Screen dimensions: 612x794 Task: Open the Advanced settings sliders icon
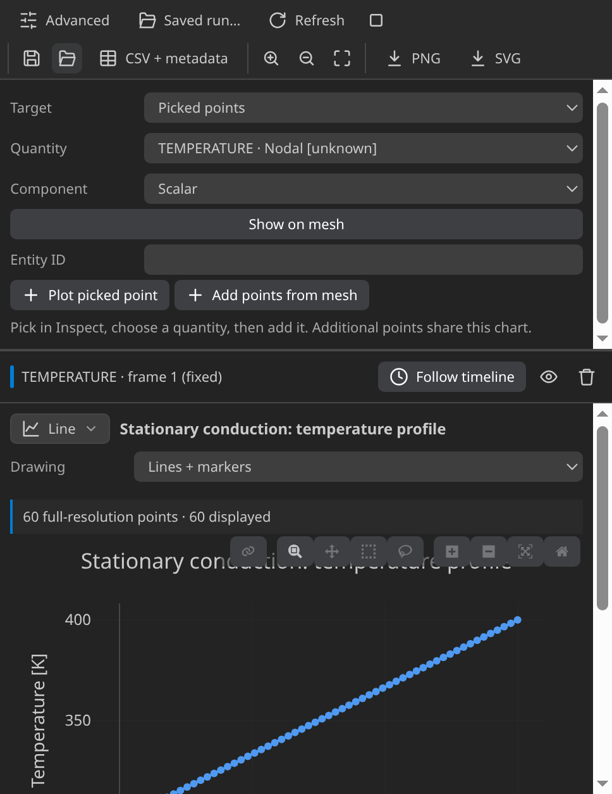click(x=28, y=20)
